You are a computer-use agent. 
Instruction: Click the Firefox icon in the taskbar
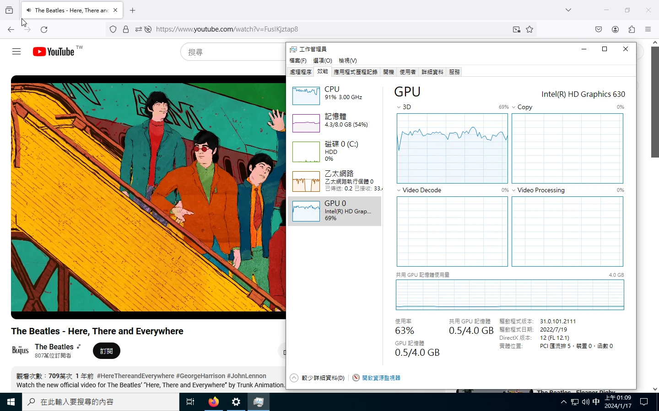point(214,402)
